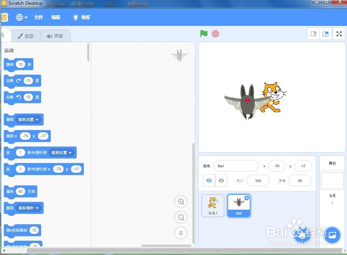Click the counterclockwise arrow in 左转 block
347x255 pixels.
pos(19,97)
